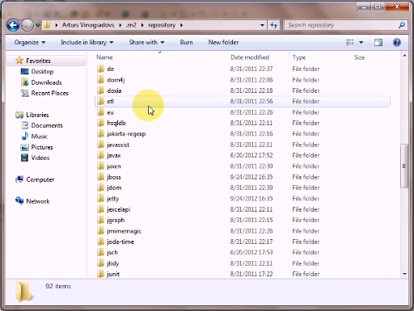The width and height of the screenshot is (414, 311).
Task: Select the jsch folder name
Action: click(112, 253)
